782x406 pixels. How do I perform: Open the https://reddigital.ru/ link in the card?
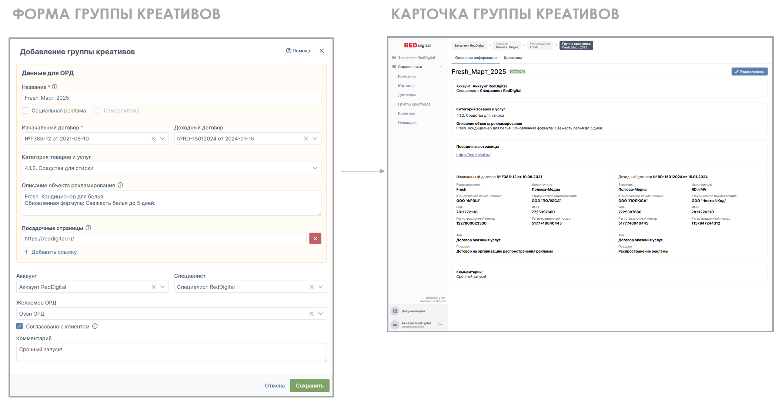pyautogui.click(x=473, y=155)
